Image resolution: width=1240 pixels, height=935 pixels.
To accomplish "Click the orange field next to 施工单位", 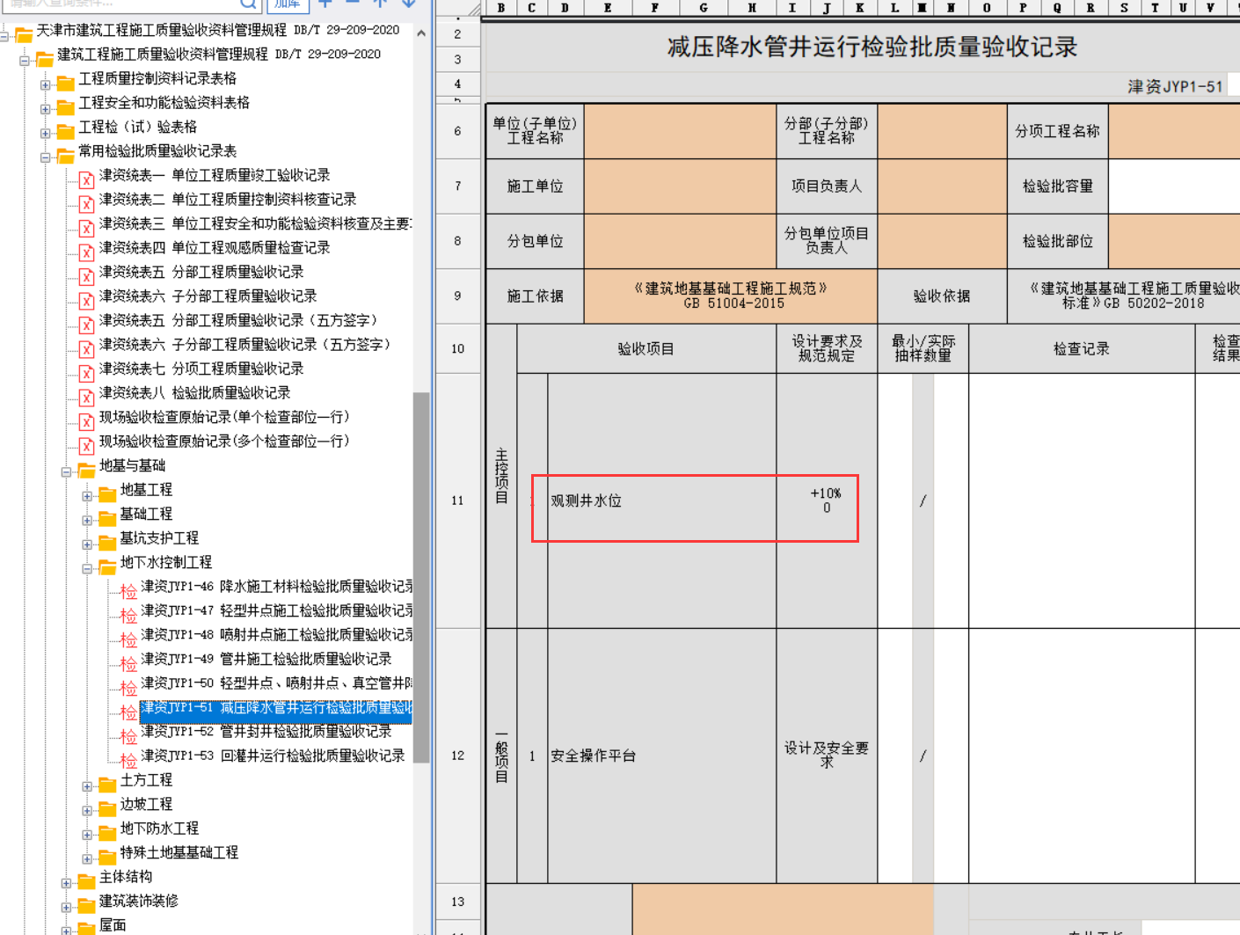I will click(x=680, y=186).
